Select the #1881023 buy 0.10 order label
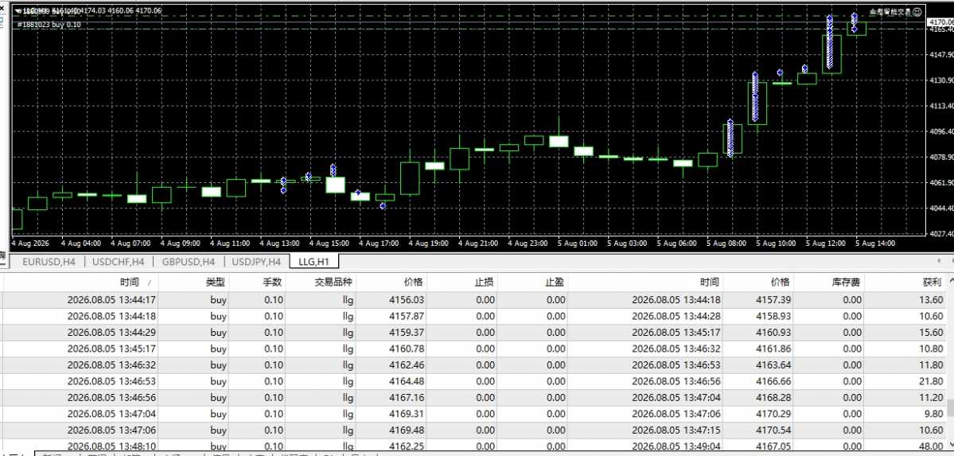Image resolution: width=954 pixels, height=456 pixels. (x=49, y=25)
